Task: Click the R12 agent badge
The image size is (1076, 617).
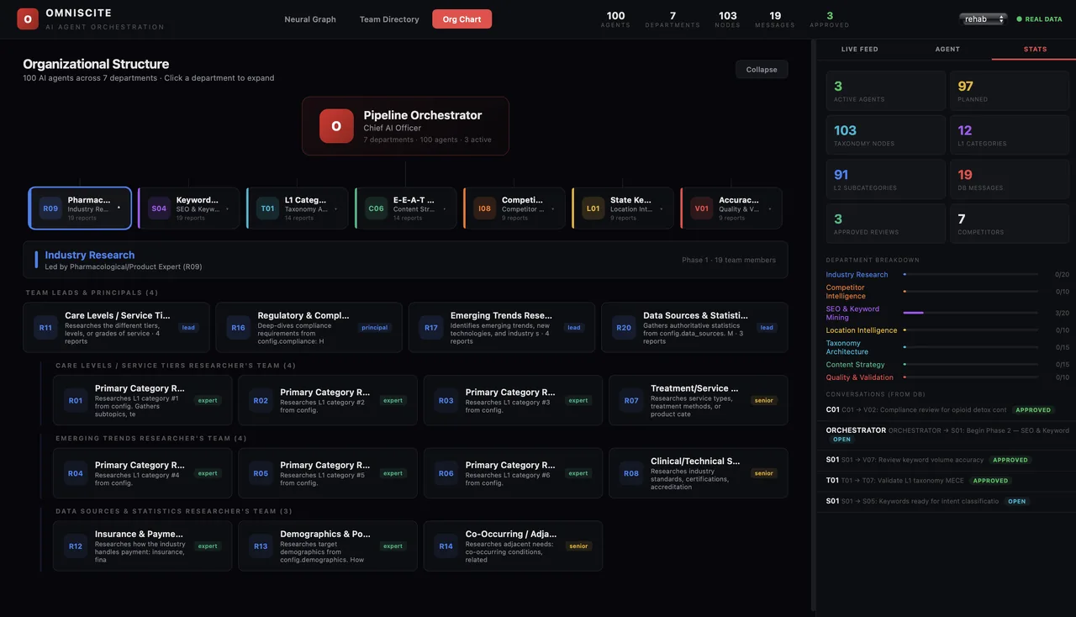Action: [76, 546]
